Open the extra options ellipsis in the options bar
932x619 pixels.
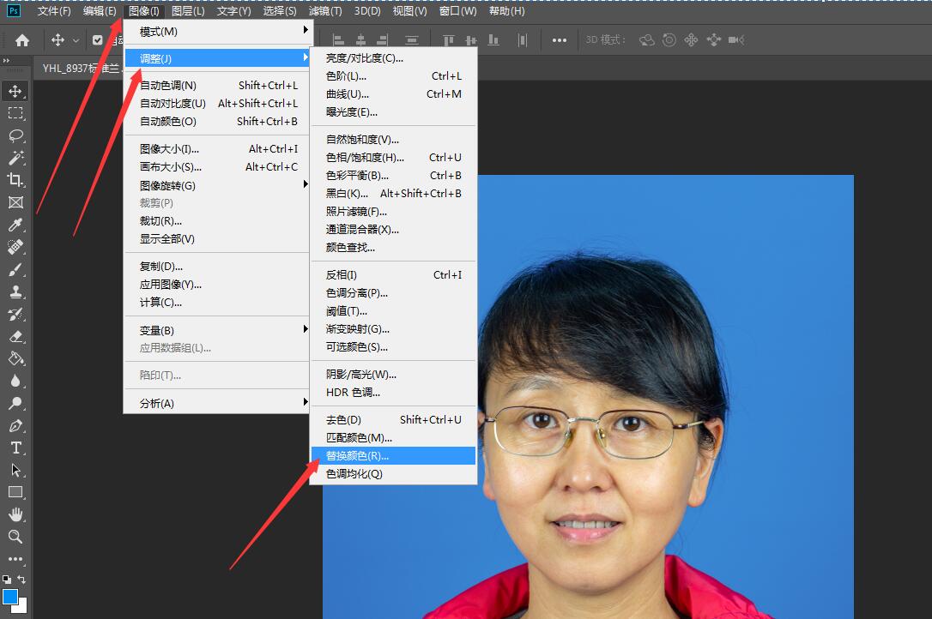click(560, 39)
